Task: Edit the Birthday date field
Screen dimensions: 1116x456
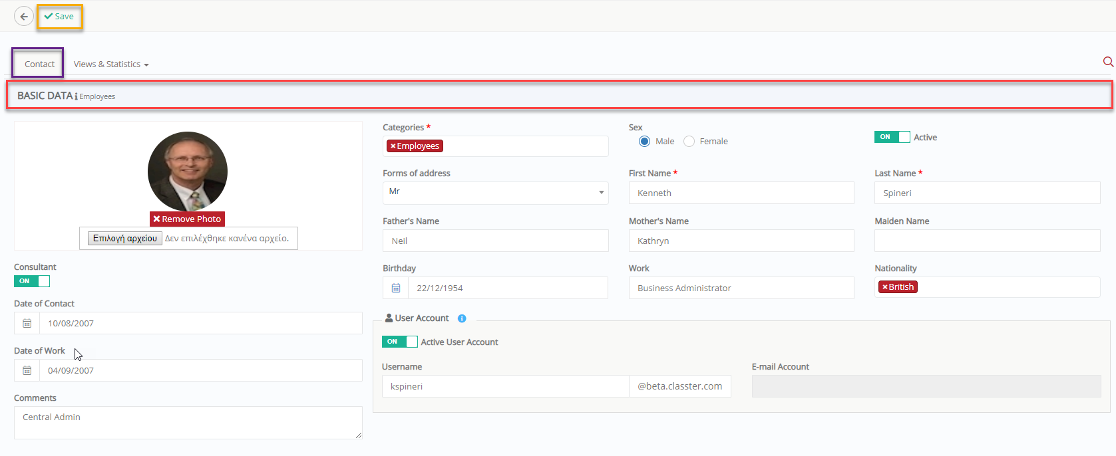Action: [508, 288]
